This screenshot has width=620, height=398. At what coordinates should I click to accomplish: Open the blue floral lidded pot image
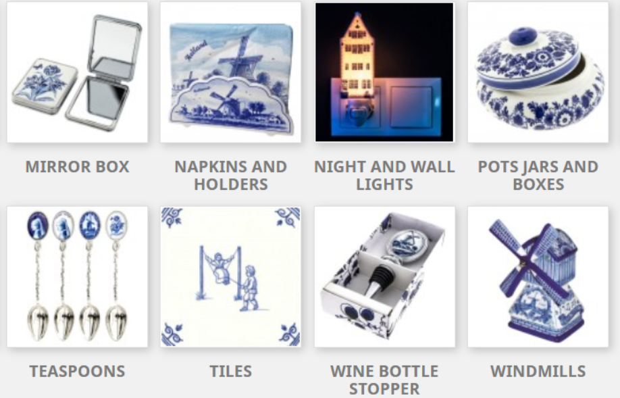538,72
